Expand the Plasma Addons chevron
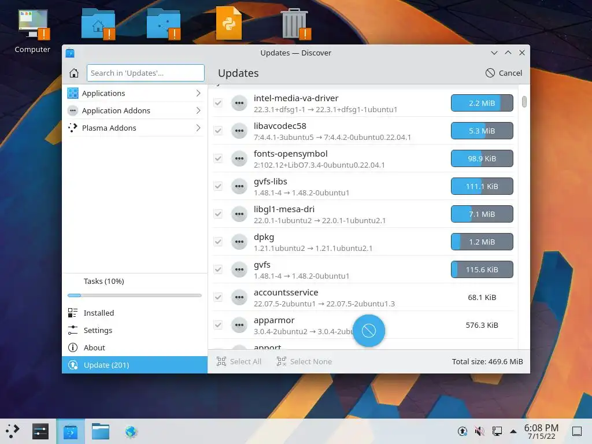 pos(198,128)
